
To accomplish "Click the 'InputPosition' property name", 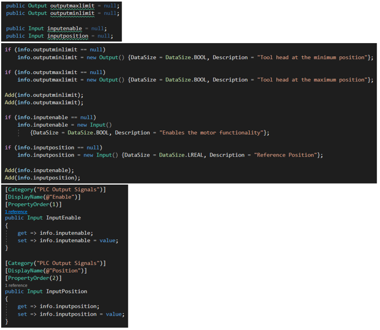I will tap(67, 291).
